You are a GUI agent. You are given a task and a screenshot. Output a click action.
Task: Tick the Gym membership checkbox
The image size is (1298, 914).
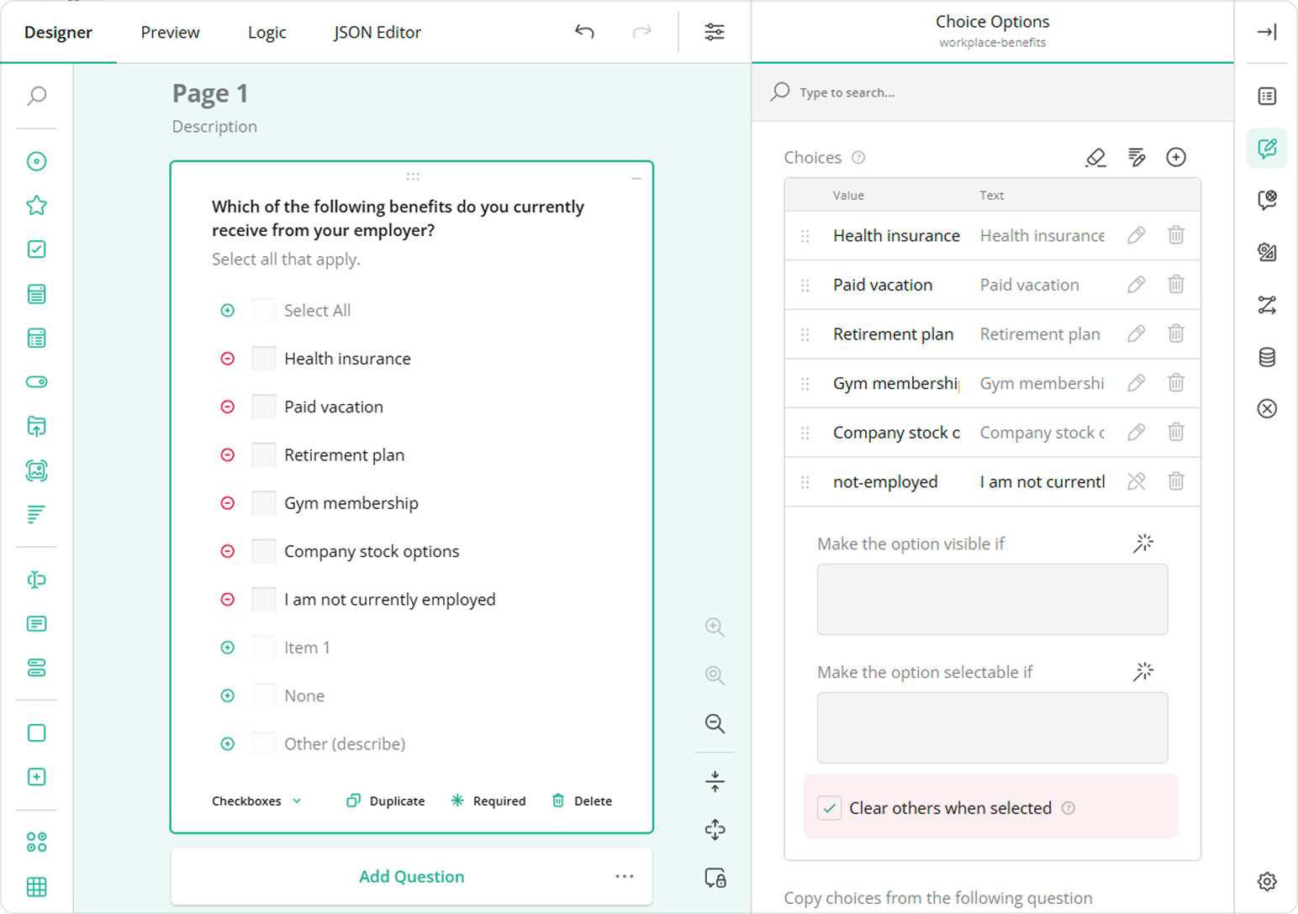point(263,502)
